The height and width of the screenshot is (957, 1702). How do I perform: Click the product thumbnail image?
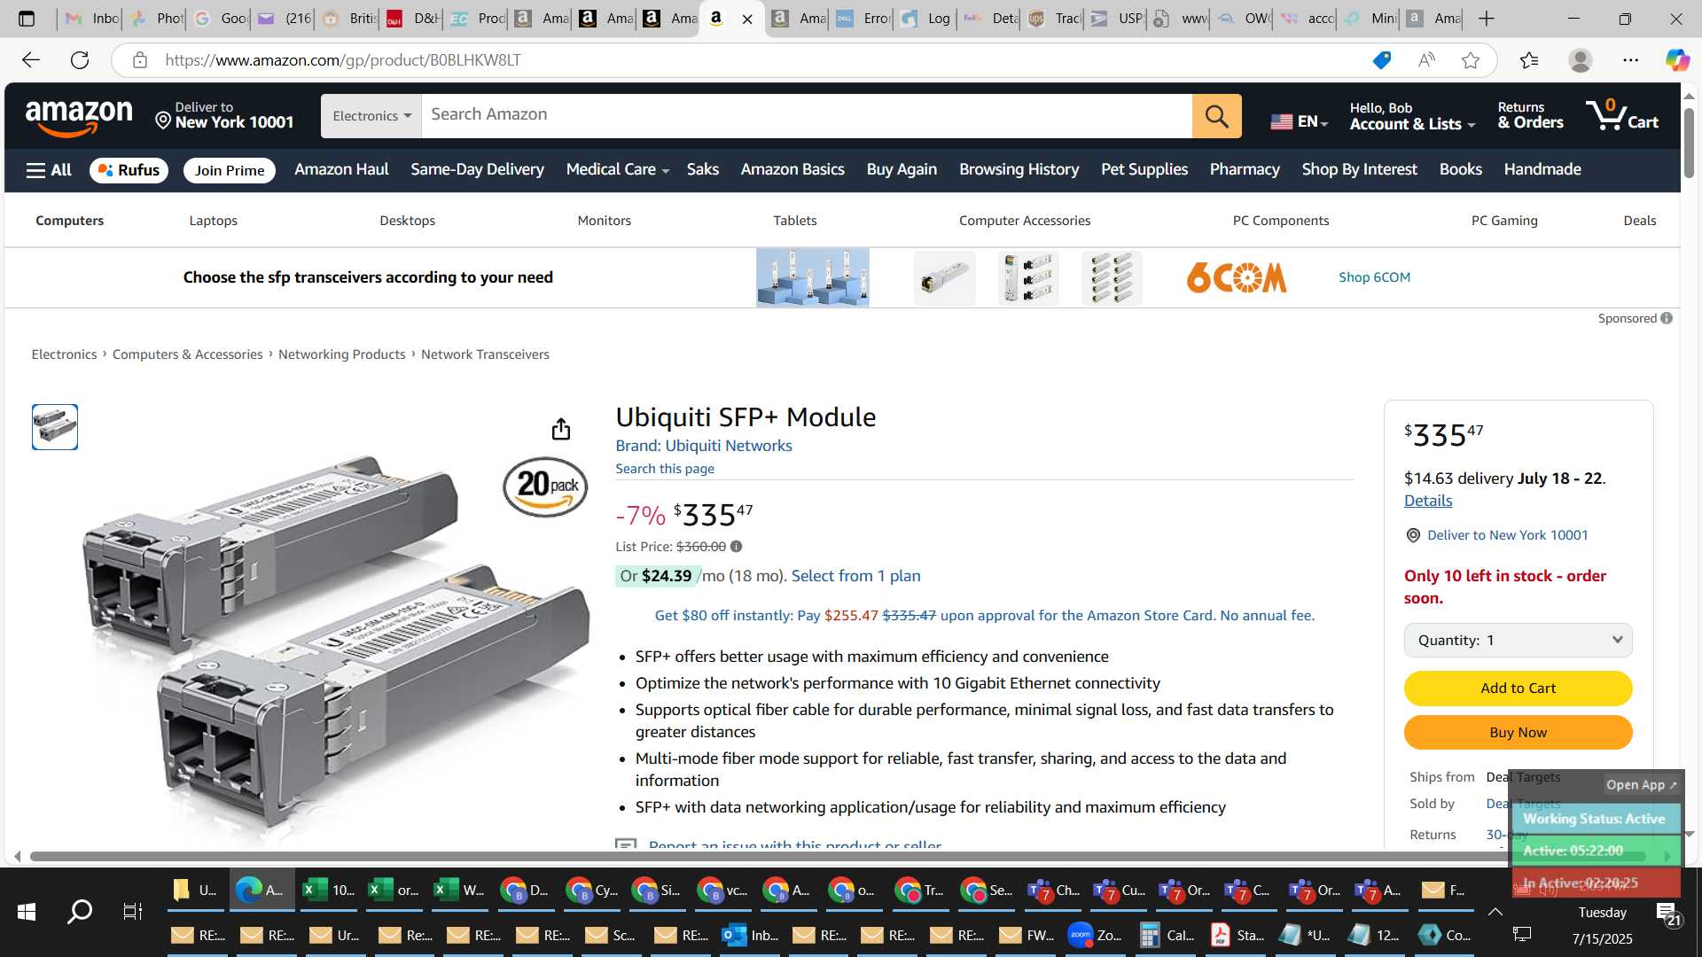click(x=55, y=427)
